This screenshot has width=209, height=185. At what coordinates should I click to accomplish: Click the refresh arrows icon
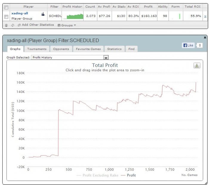point(13,25)
